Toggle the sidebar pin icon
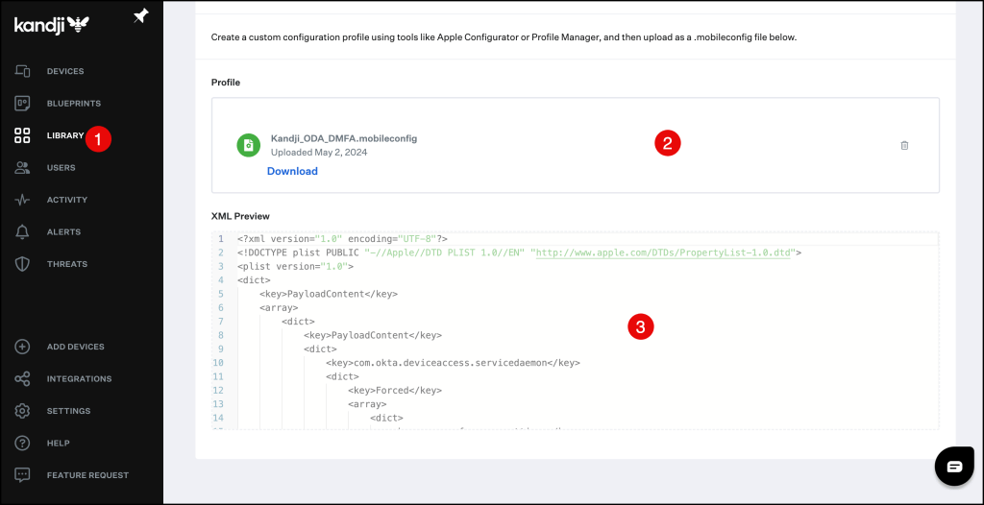The width and height of the screenshot is (984, 505). [140, 17]
